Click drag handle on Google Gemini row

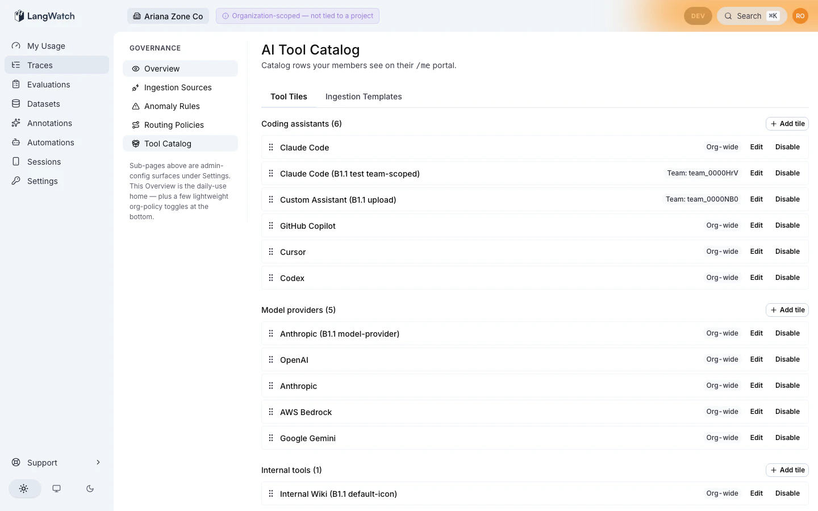271,438
